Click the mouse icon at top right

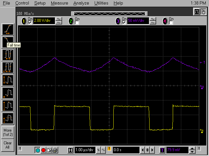pos(203,12)
